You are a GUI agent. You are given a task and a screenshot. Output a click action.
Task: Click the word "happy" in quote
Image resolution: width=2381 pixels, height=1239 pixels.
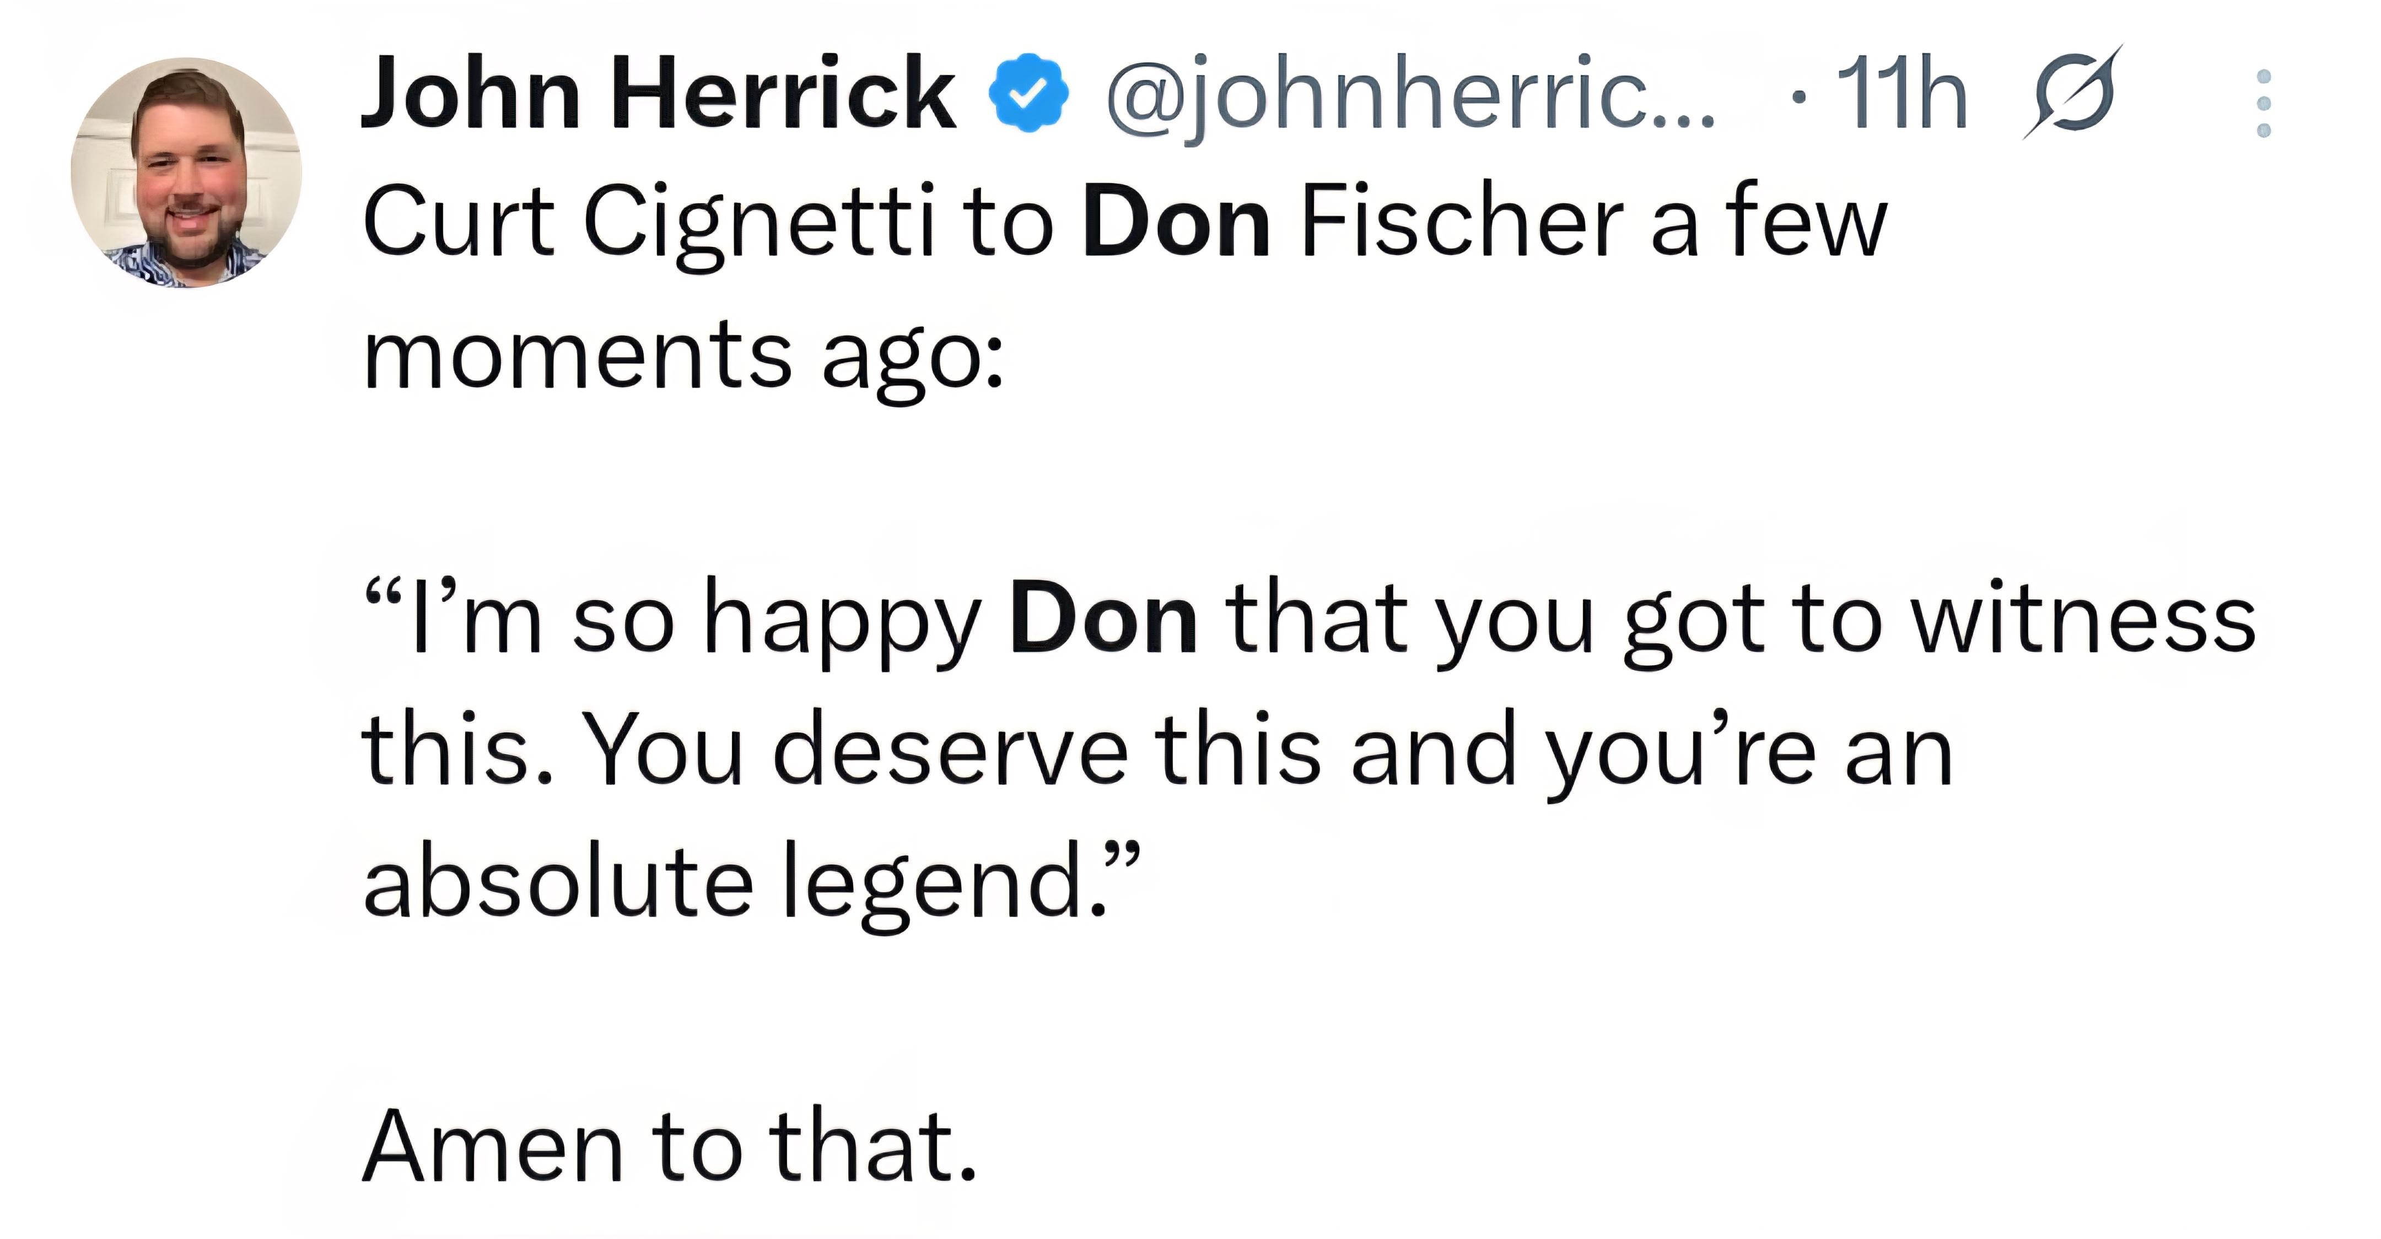click(x=841, y=621)
